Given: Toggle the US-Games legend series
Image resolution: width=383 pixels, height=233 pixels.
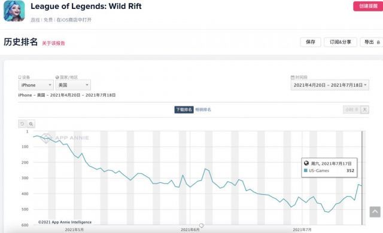Looking at the screenshot, I should 317,171.
